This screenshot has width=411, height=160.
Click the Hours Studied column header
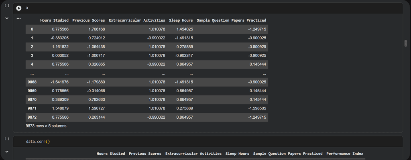[x=54, y=20]
